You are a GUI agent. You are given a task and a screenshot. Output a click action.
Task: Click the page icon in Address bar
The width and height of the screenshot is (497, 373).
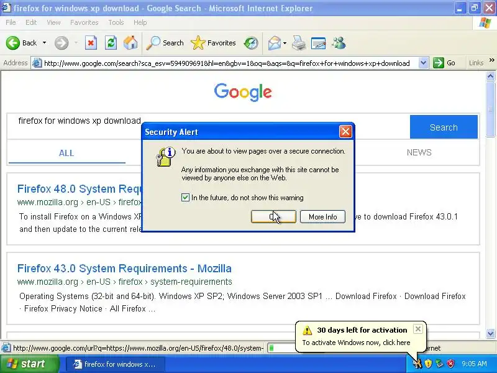(x=37, y=63)
